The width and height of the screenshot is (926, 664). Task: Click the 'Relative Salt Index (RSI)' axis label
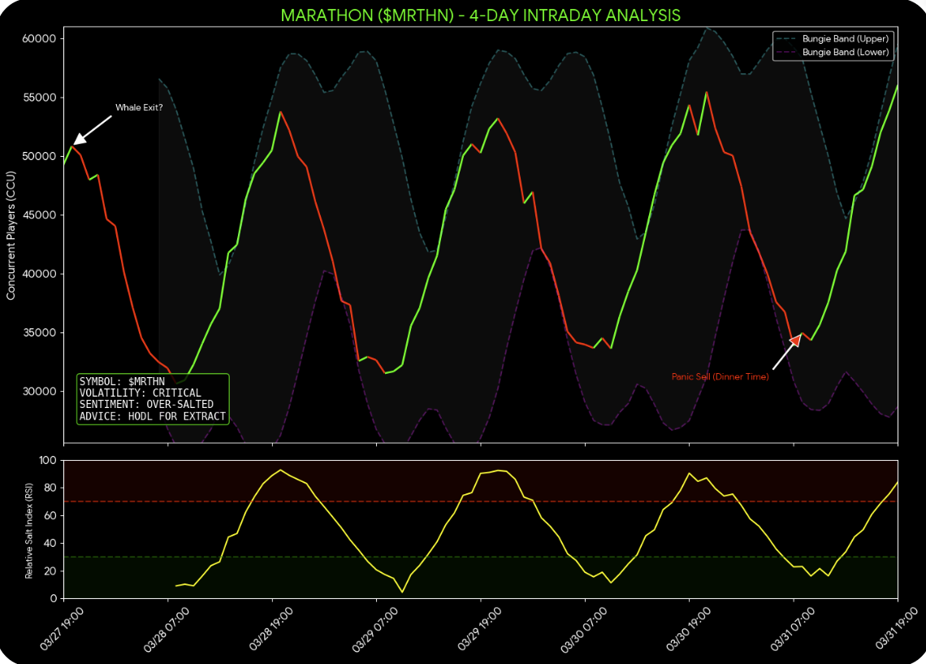click(x=29, y=531)
